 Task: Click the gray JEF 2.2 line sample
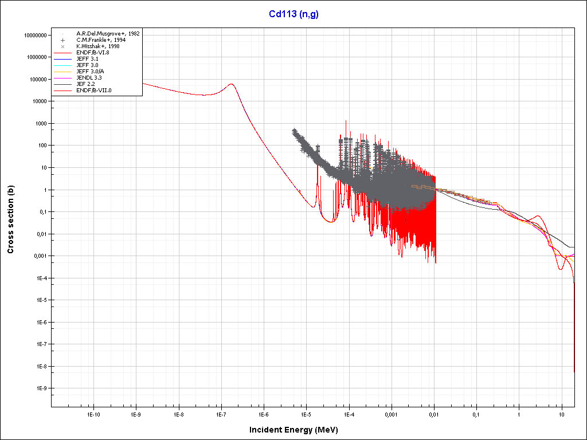coord(62,84)
